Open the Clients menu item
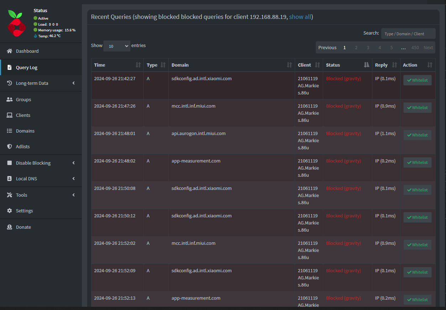This screenshot has height=310, width=446. tap(41, 115)
